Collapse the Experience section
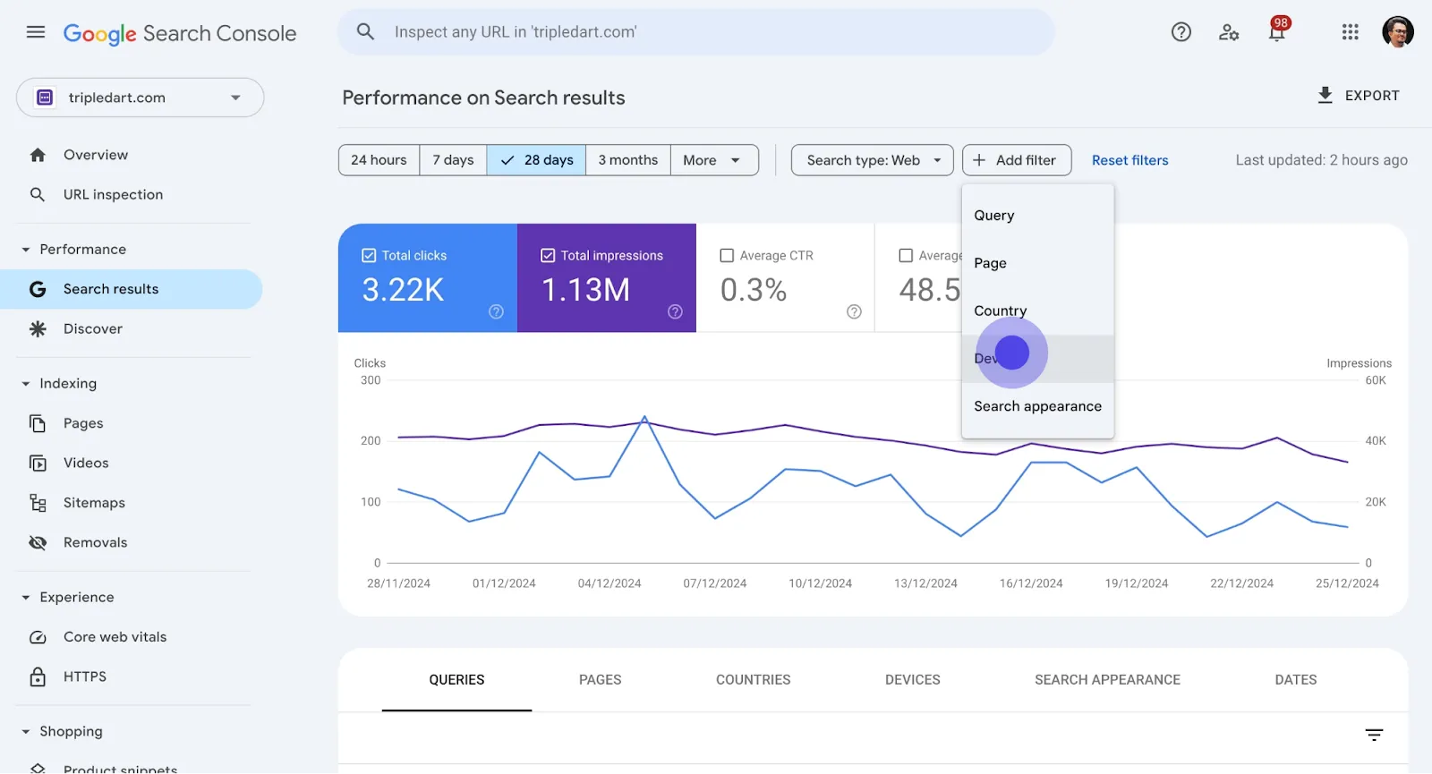 click(26, 598)
